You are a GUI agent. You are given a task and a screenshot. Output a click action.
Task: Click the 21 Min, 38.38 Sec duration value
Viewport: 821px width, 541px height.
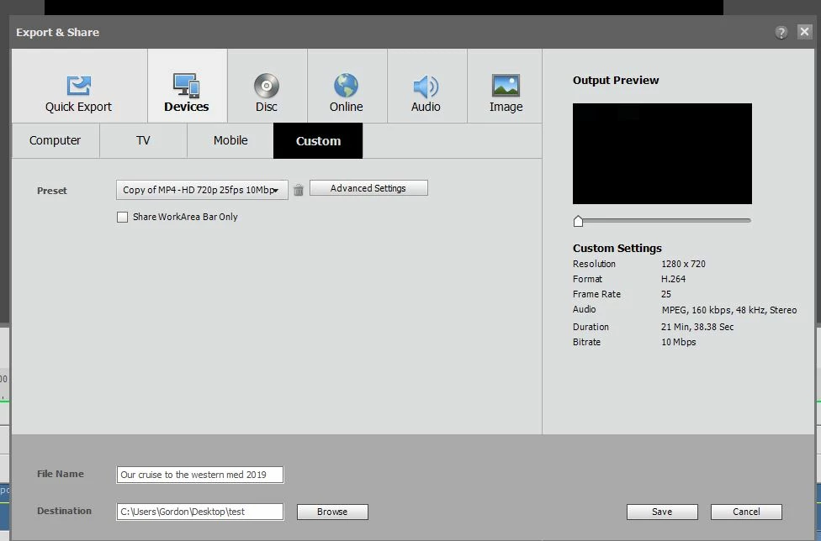point(697,327)
